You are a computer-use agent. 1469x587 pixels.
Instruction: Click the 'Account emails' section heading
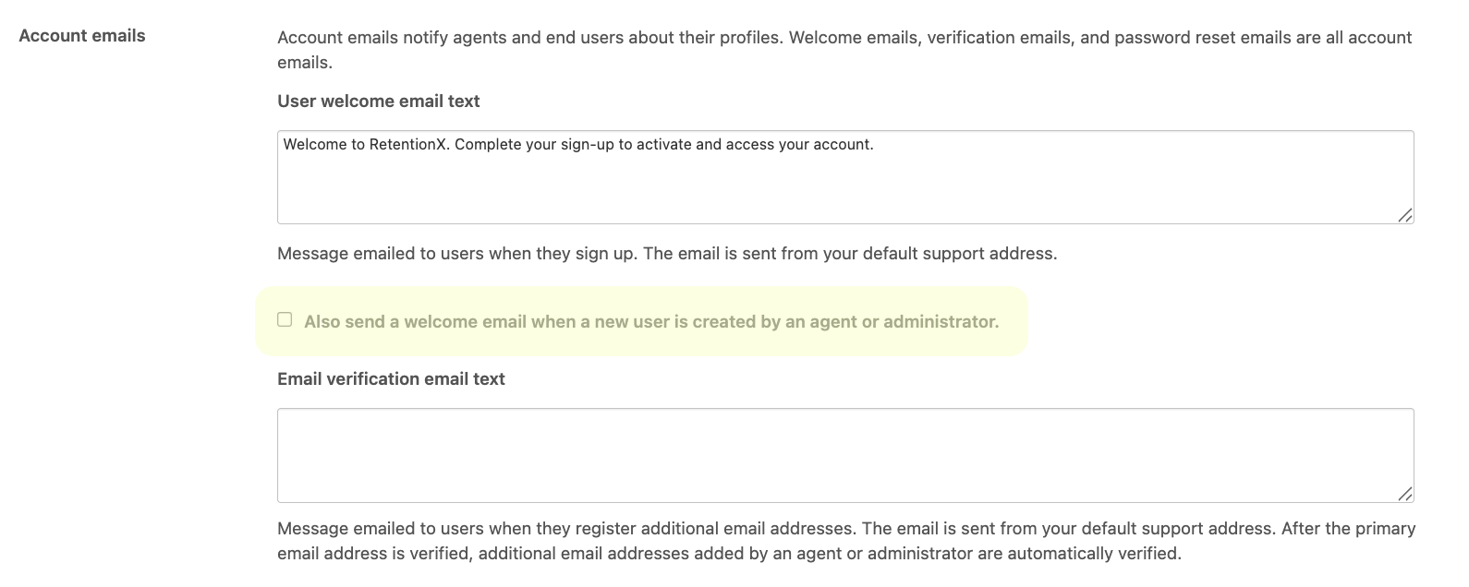81,36
